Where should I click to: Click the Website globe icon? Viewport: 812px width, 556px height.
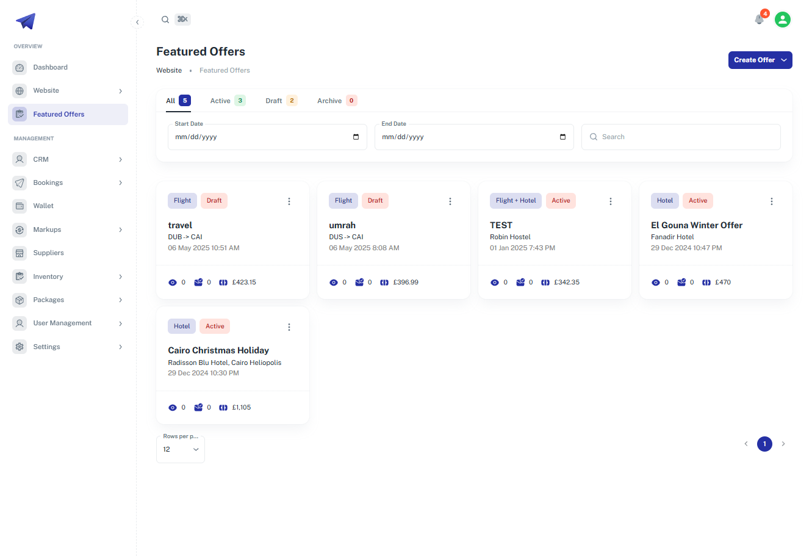(x=20, y=91)
